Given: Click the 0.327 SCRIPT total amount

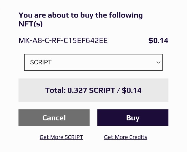Looking at the screenshot, I should [91, 90].
